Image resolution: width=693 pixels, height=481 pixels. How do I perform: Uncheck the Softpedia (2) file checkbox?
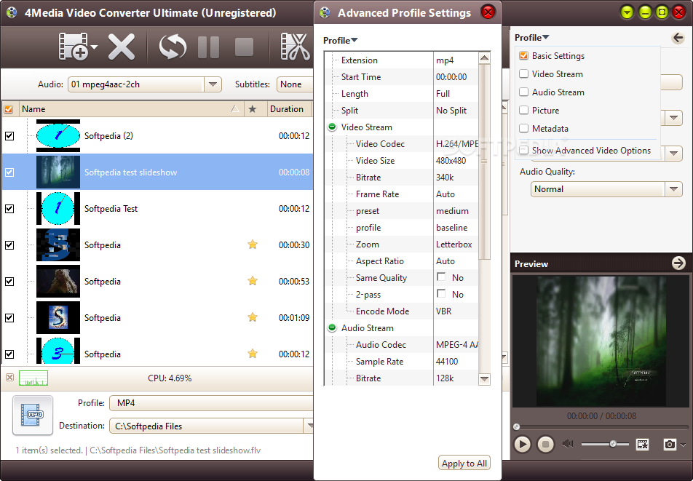pos(9,136)
